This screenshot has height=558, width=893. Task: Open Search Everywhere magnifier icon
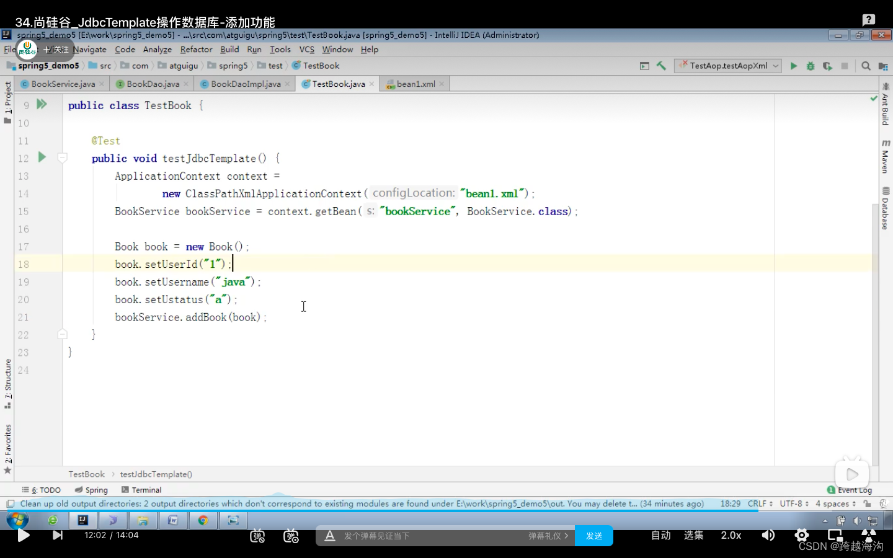point(866,66)
